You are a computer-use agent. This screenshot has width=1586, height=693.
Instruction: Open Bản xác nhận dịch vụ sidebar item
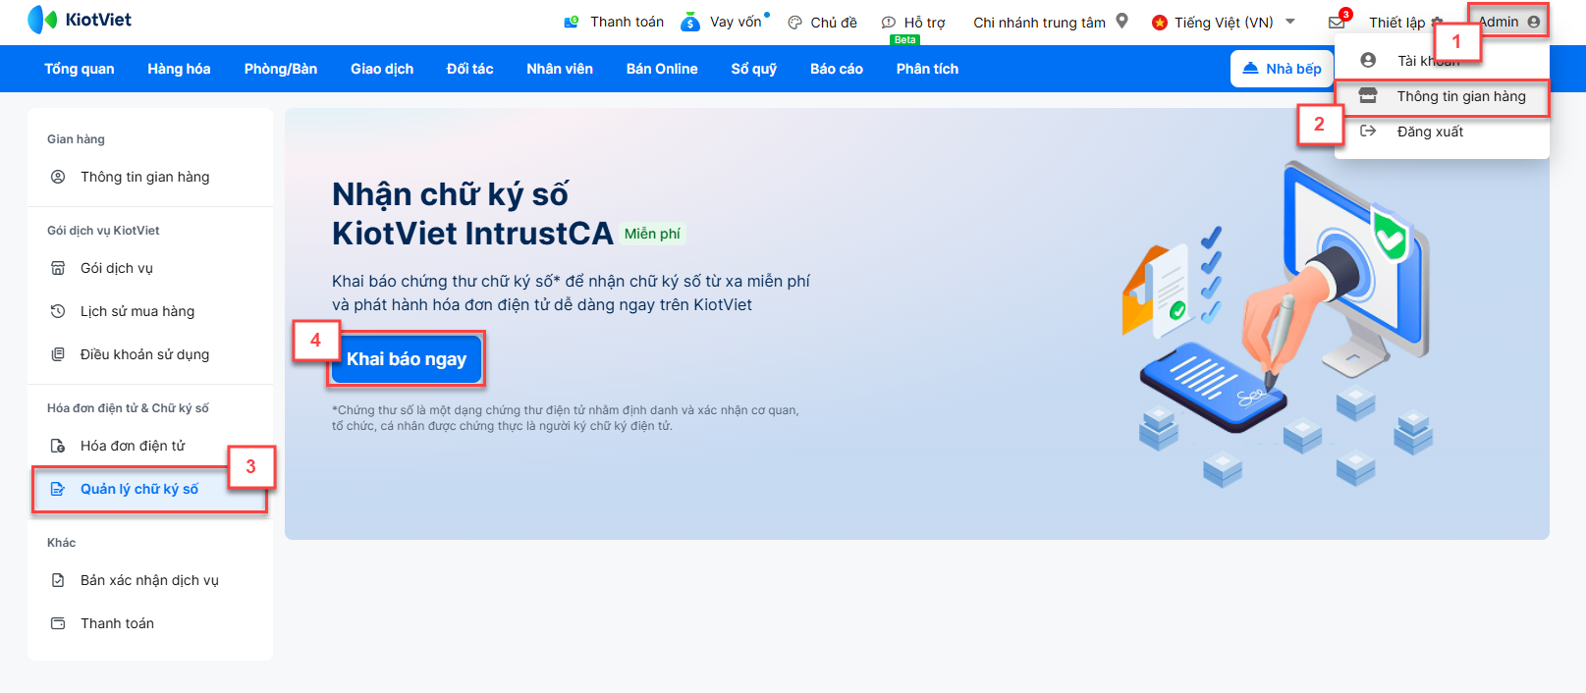point(150,580)
